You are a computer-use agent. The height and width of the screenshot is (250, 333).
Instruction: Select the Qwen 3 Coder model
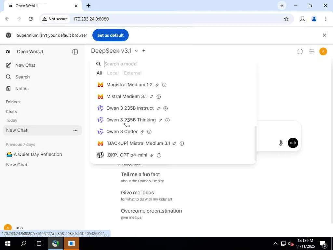122,132
